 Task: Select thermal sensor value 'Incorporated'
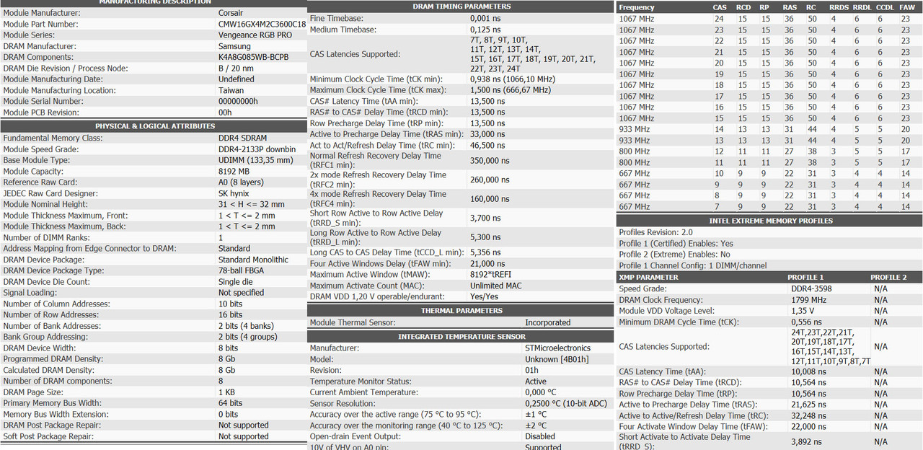pyautogui.click(x=547, y=322)
